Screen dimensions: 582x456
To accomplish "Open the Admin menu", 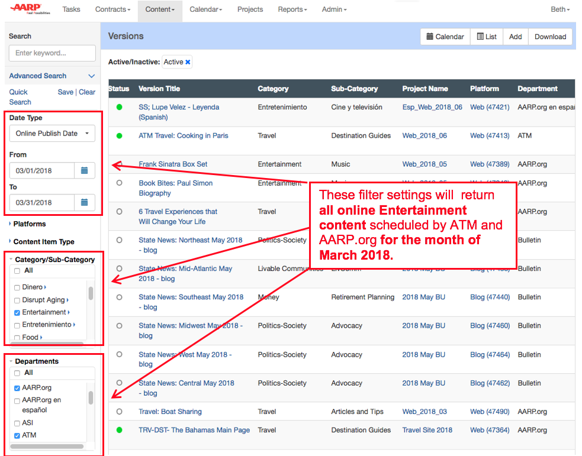I will (334, 9).
